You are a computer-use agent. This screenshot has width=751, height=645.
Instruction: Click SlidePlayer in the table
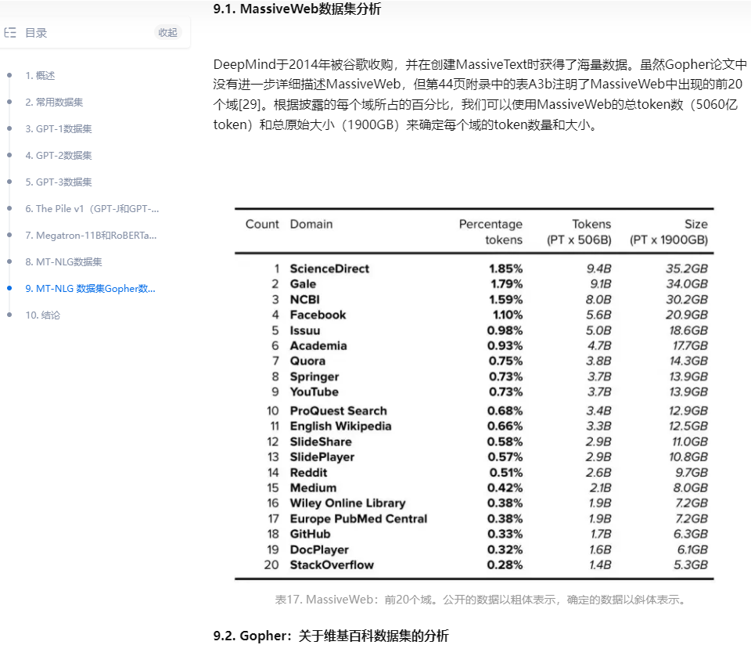tap(322, 456)
